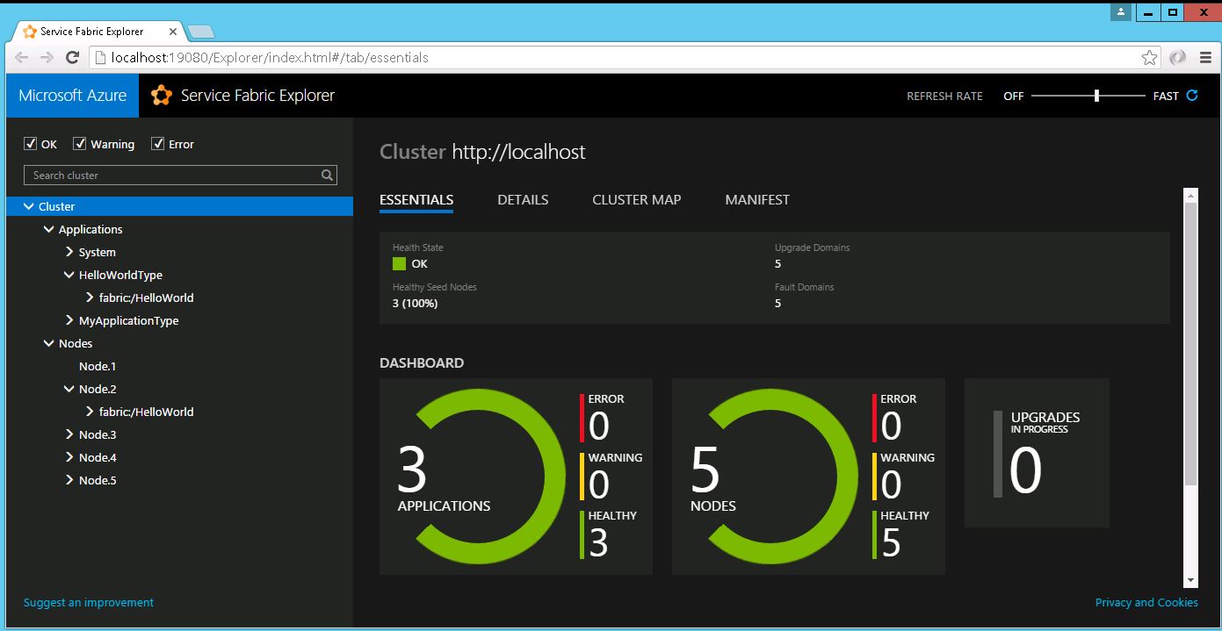1222x631 pixels.
Task: Collapse the Nodes tree node
Action: coord(49,343)
